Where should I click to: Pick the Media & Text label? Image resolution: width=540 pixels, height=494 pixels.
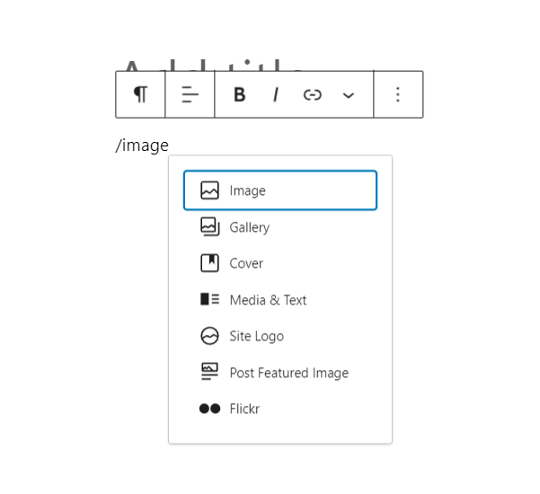point(268,300)
